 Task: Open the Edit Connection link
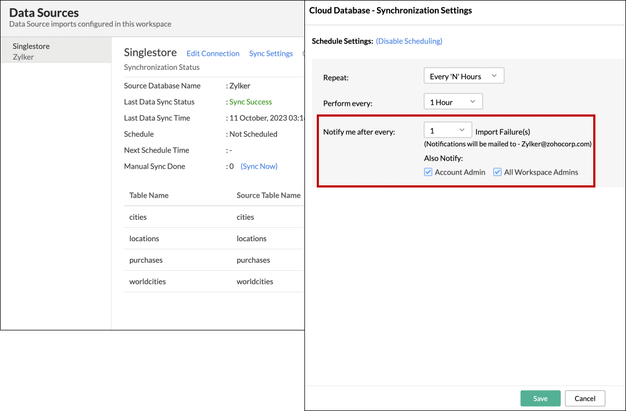[213, 53]
